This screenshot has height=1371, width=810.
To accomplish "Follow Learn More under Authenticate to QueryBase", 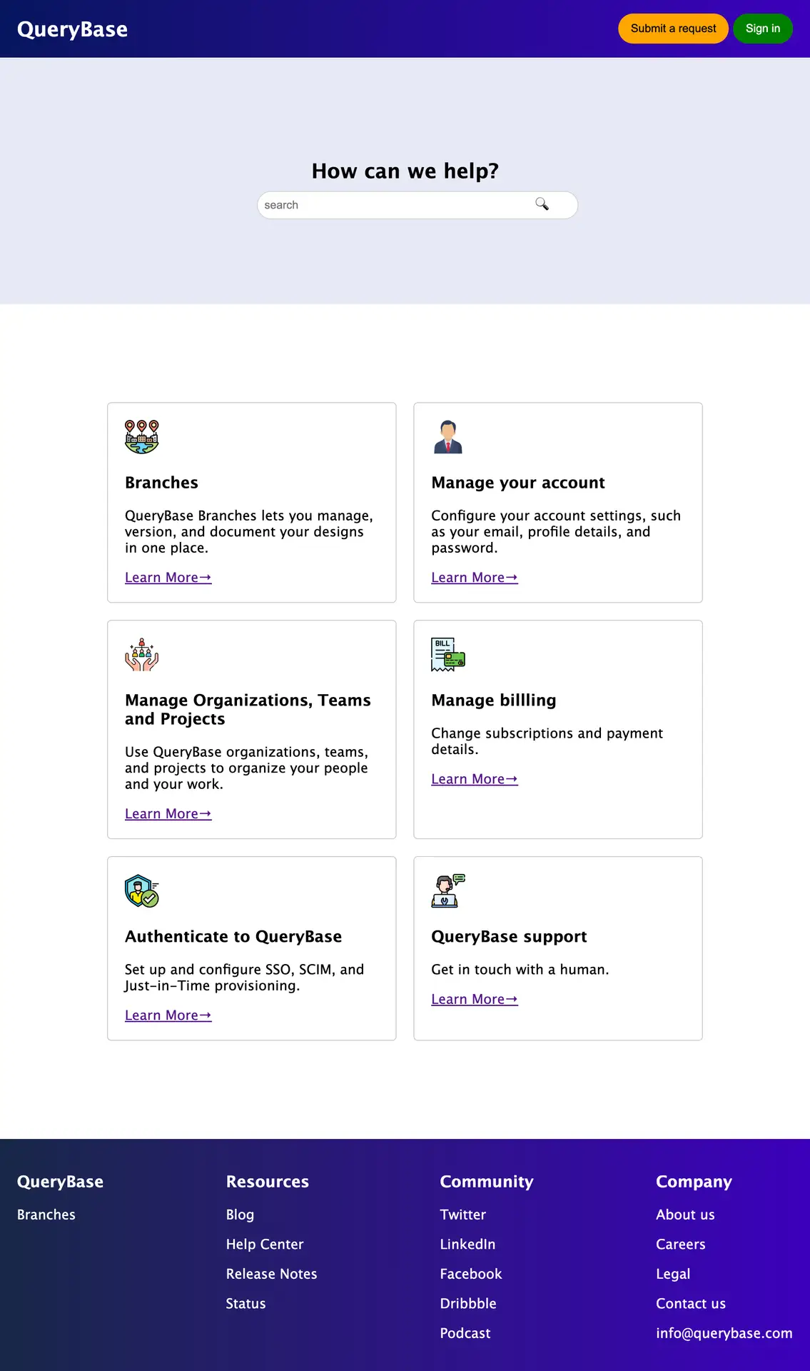I will click(168, 1015).
